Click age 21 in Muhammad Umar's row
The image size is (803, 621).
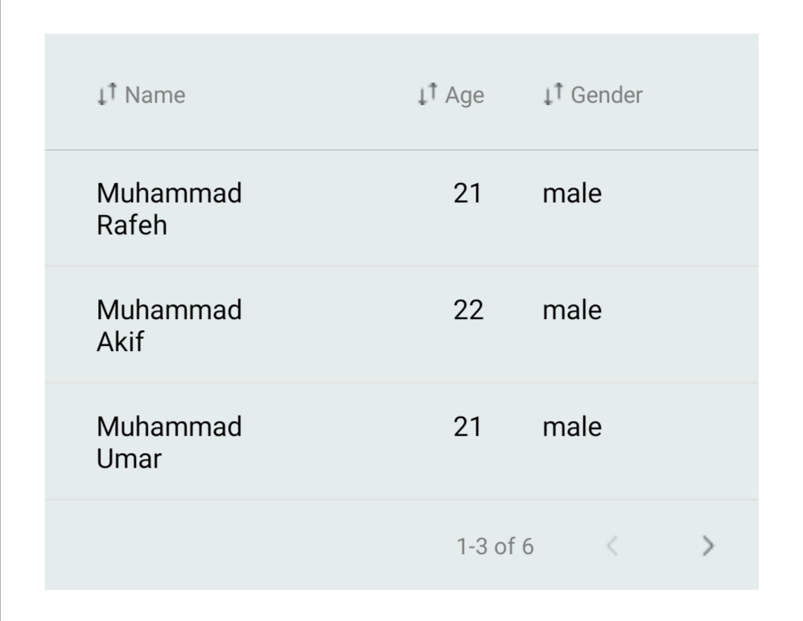(x=468, y=427)
